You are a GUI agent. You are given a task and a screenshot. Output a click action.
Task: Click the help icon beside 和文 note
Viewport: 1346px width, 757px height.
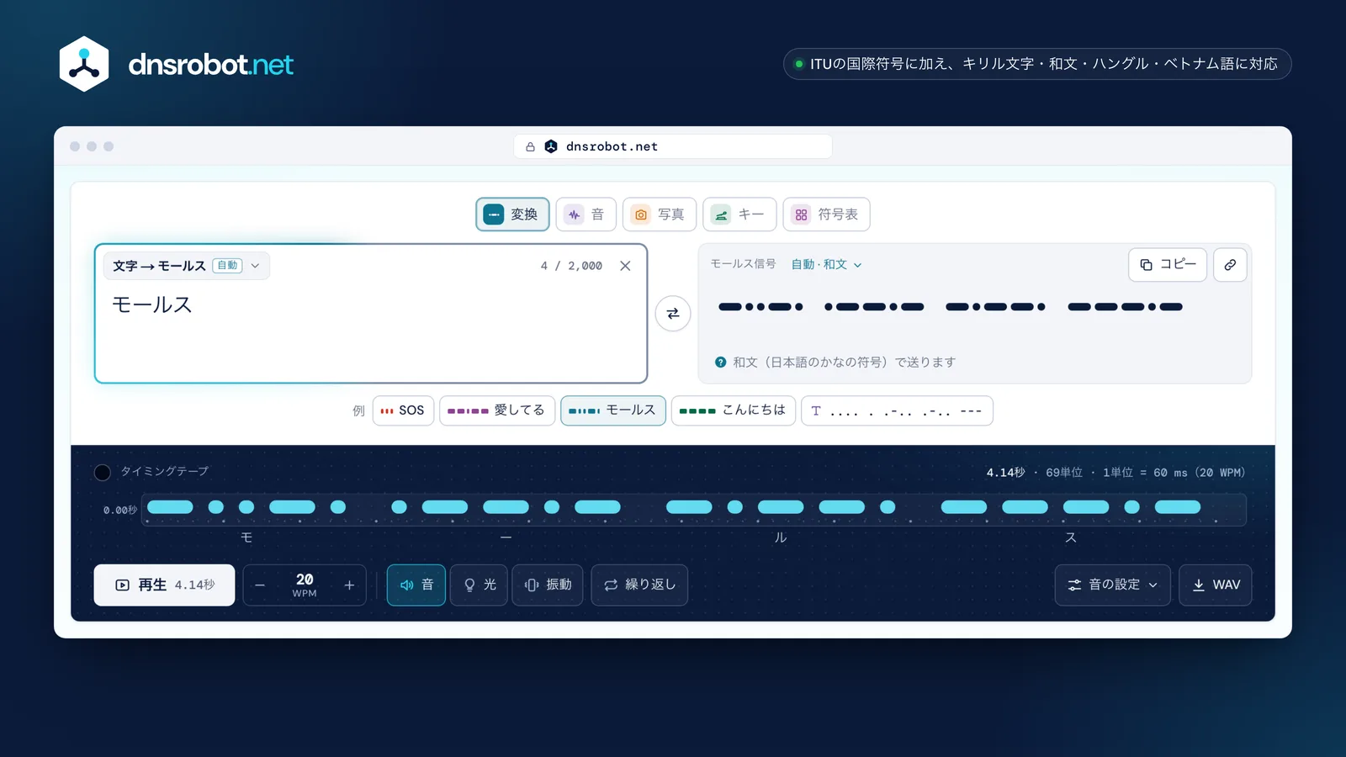point(720,363)
